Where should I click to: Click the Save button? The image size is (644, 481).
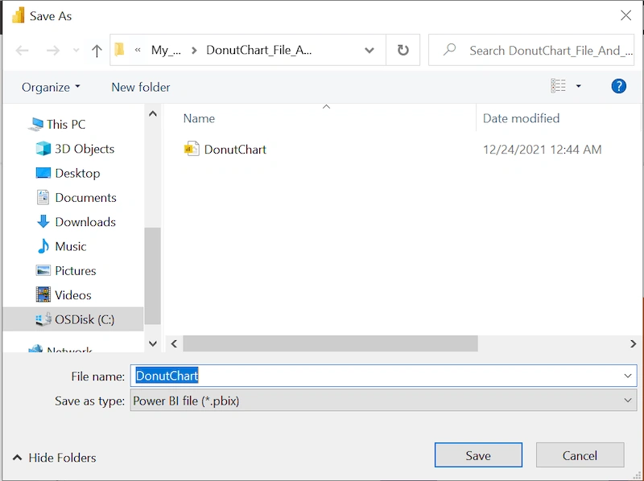[x=478, y=455]
